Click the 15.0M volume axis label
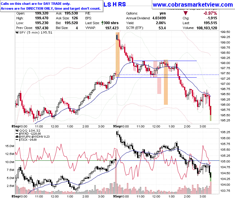The image size is (235, 199). pyautogui.click(x=10, y=146)
